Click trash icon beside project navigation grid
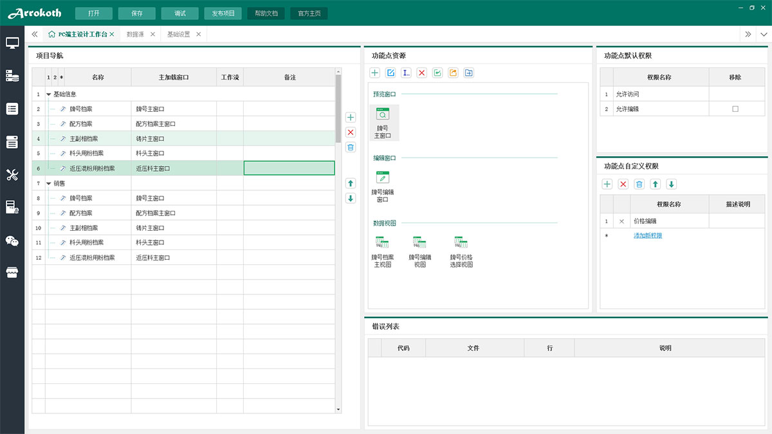Screen dimensions: 772x434 point(351,147)
